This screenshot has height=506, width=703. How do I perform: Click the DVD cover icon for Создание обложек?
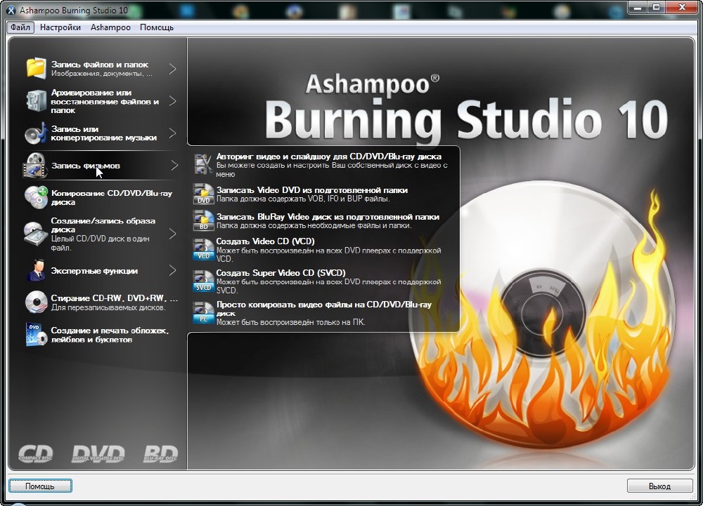36,335
